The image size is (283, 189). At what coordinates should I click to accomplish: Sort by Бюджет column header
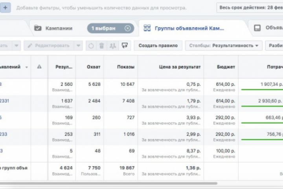point(226,67)
